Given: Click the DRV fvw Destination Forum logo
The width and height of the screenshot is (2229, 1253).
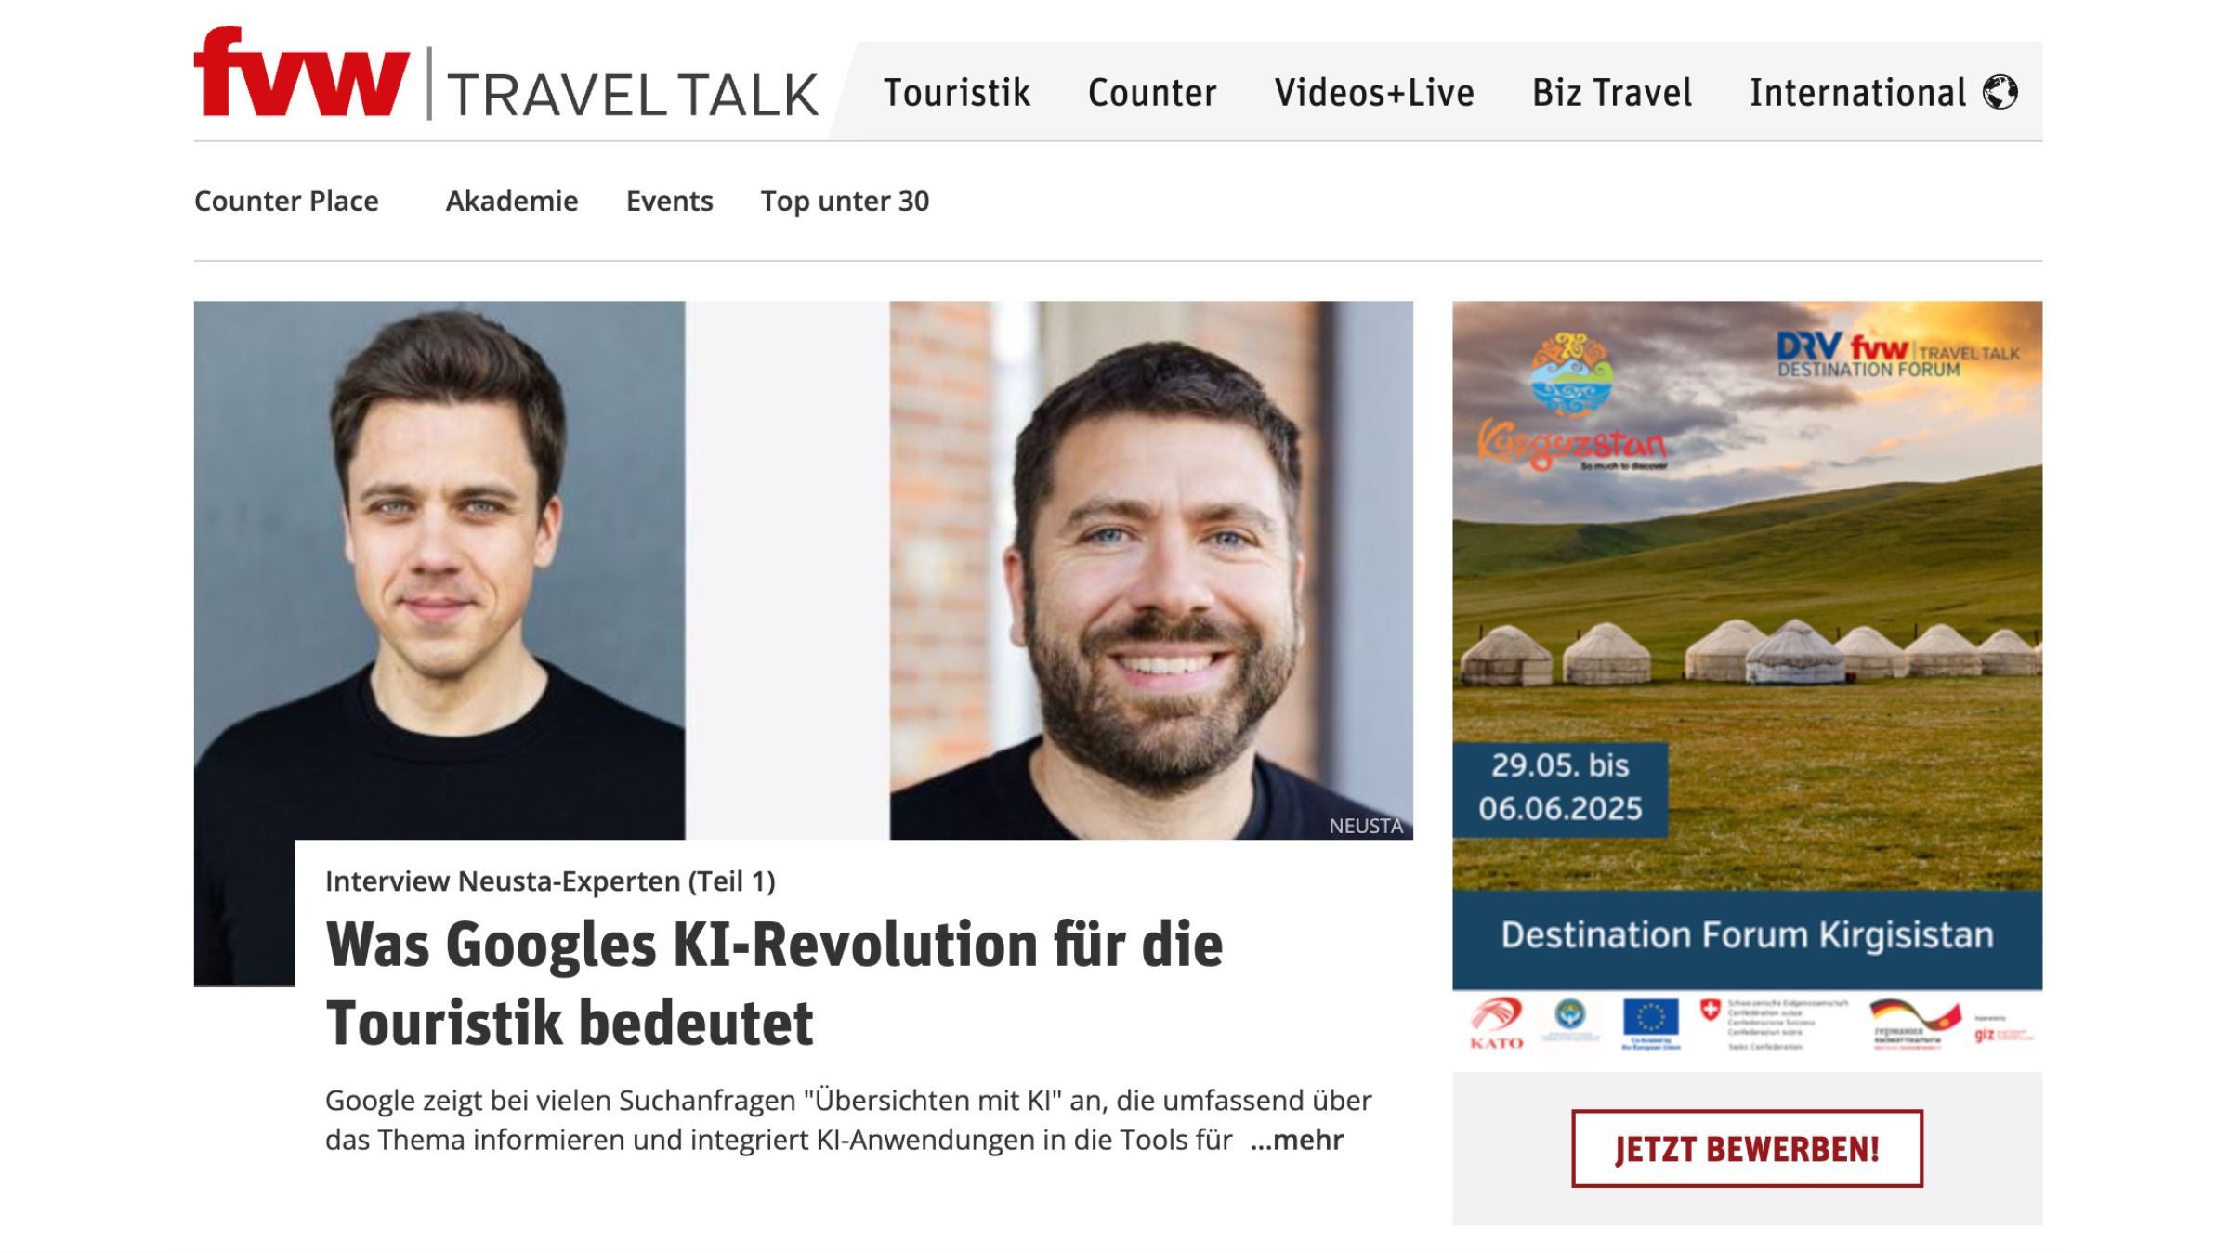Looking at the screenshot, I should [x=1897, y=356].
